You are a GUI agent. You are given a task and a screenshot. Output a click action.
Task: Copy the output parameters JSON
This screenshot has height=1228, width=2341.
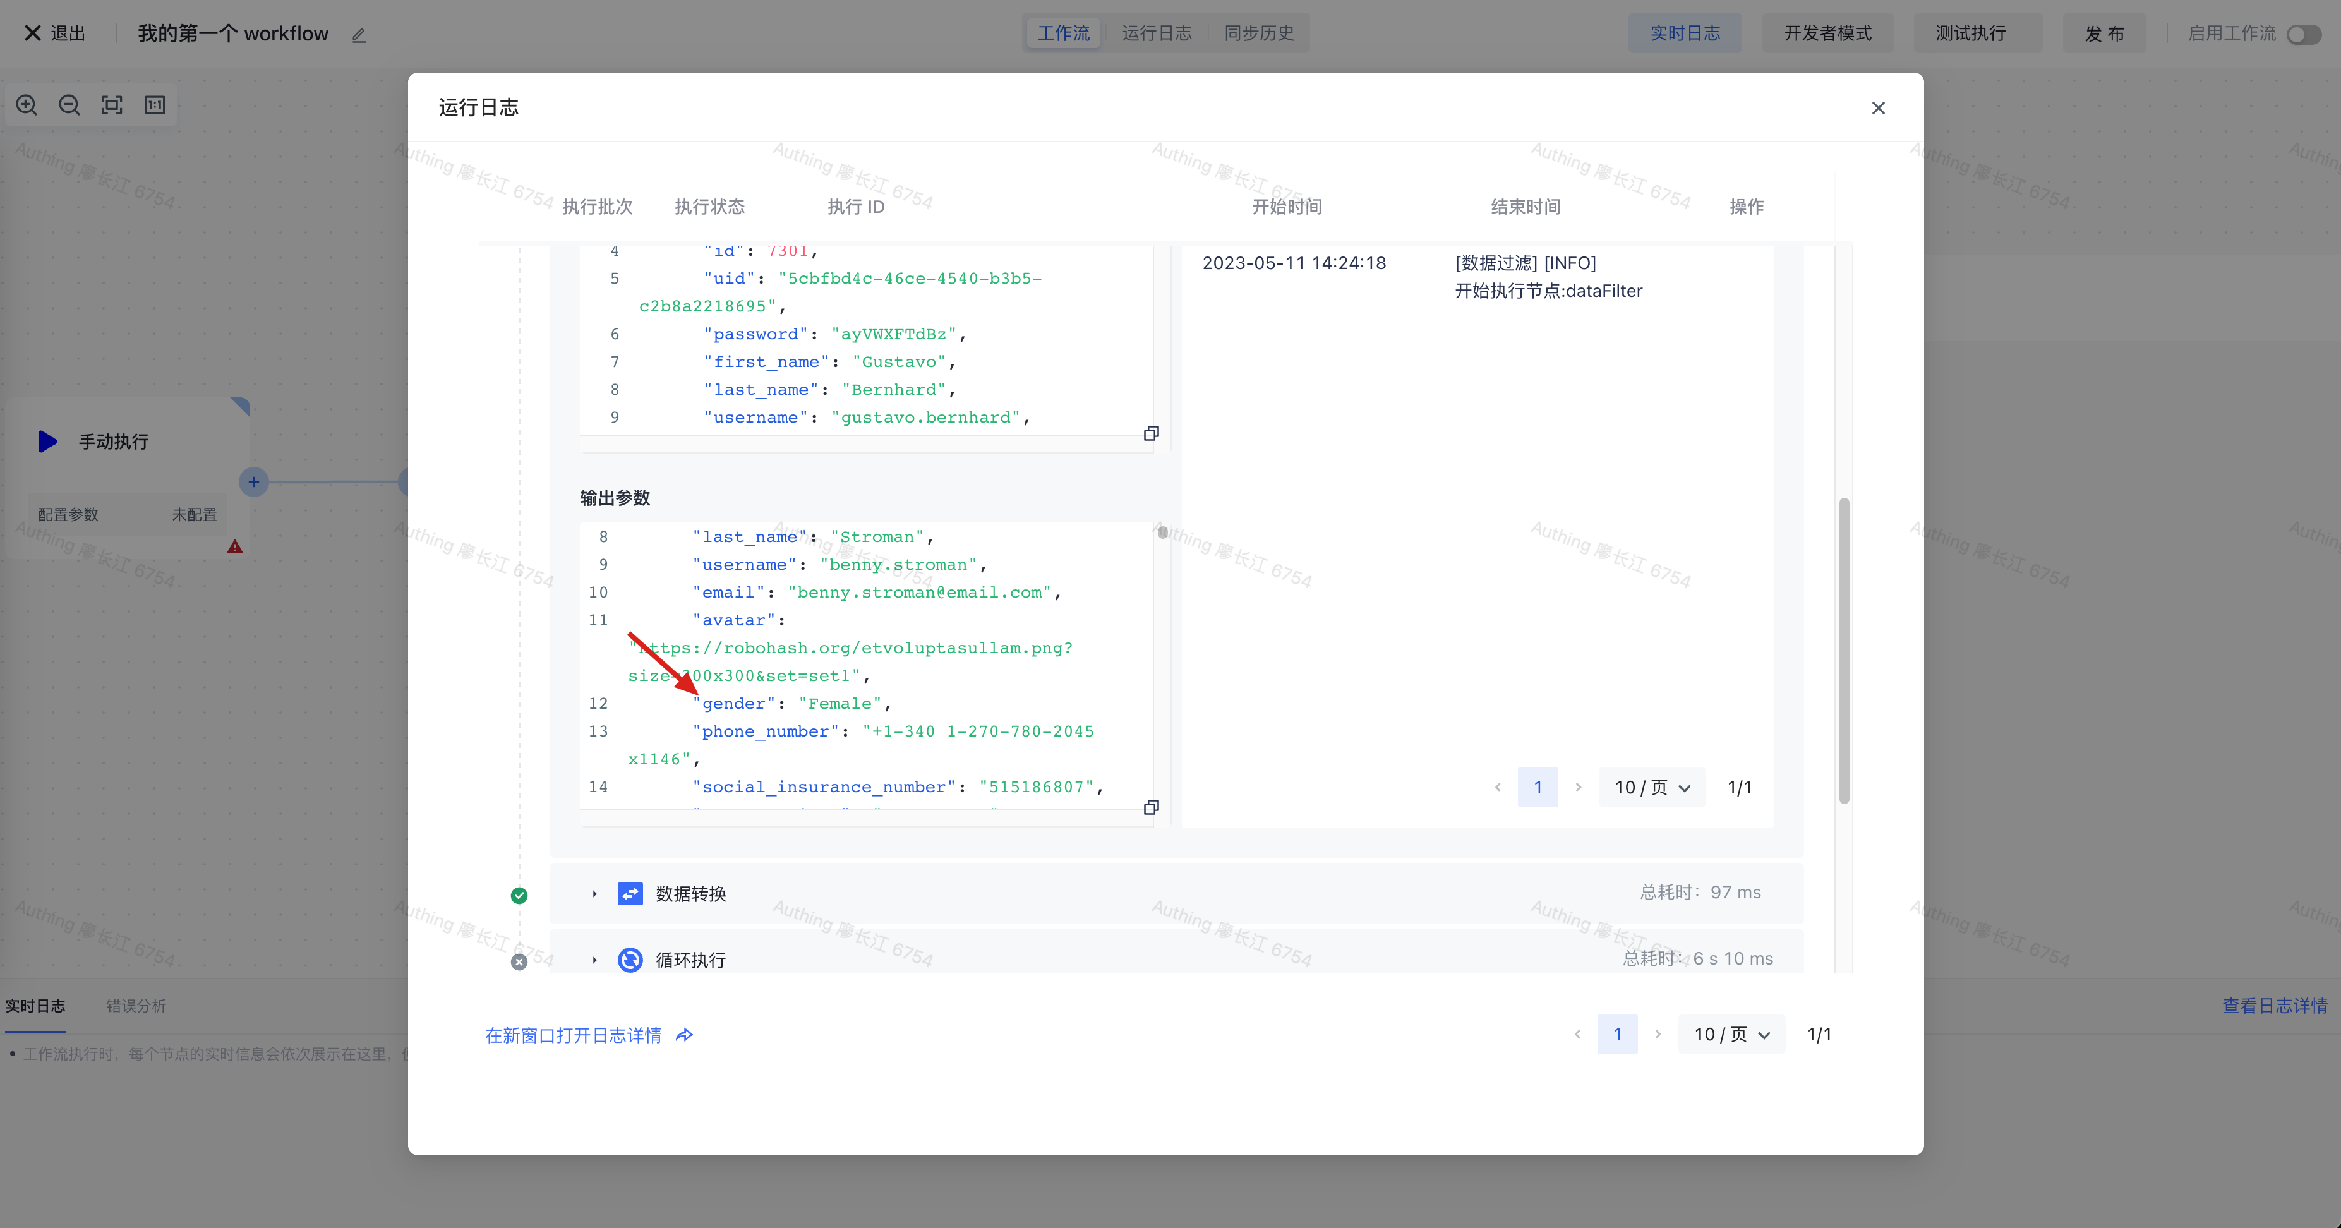(1150, 807)
